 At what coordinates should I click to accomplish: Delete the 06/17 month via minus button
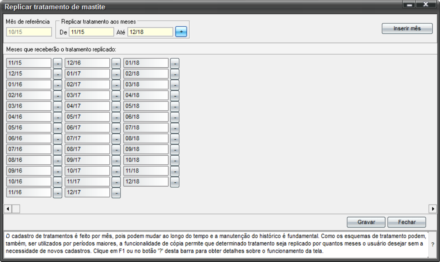click(116, 128)
